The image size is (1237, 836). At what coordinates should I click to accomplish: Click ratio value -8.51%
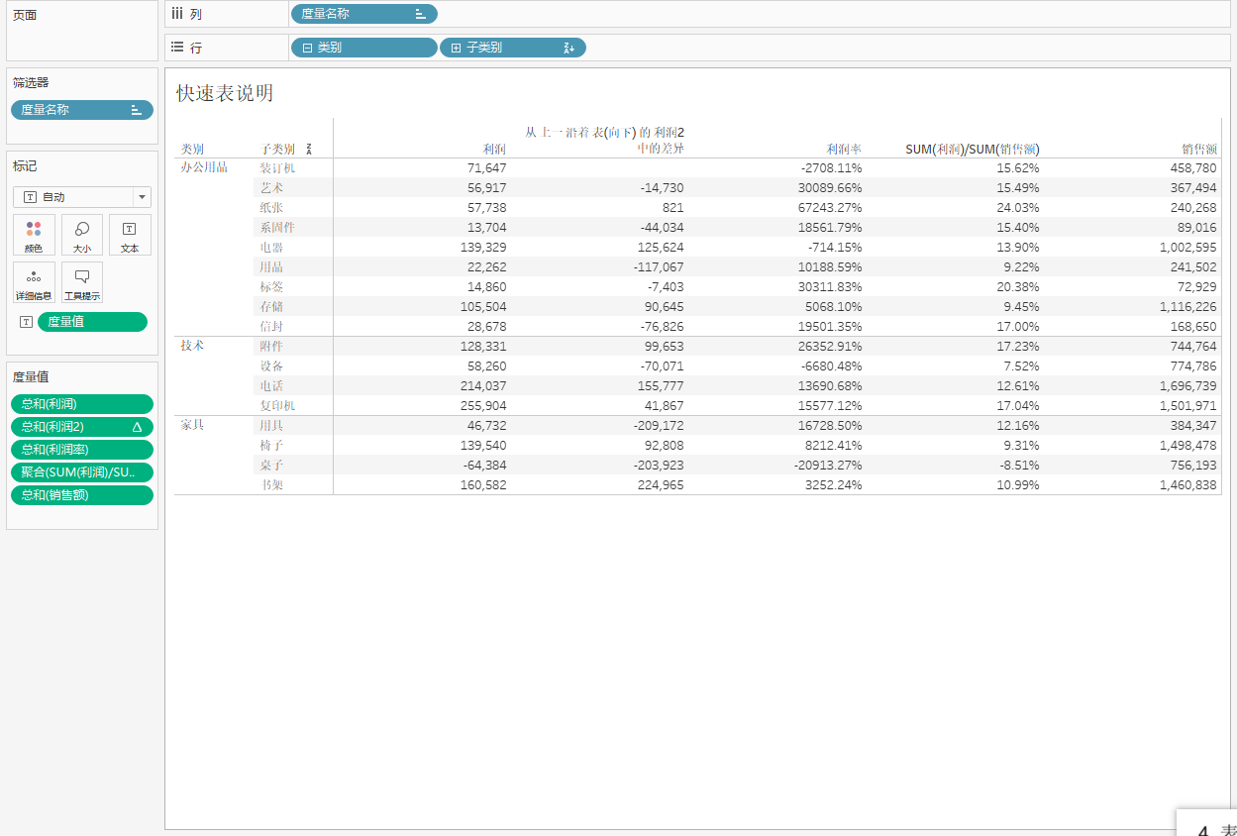click(1020, 466)
